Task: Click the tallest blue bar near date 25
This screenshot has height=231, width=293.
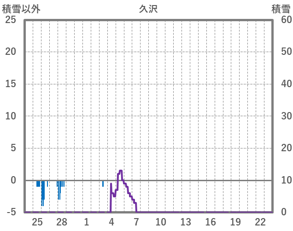Action: tap(42, 193)
